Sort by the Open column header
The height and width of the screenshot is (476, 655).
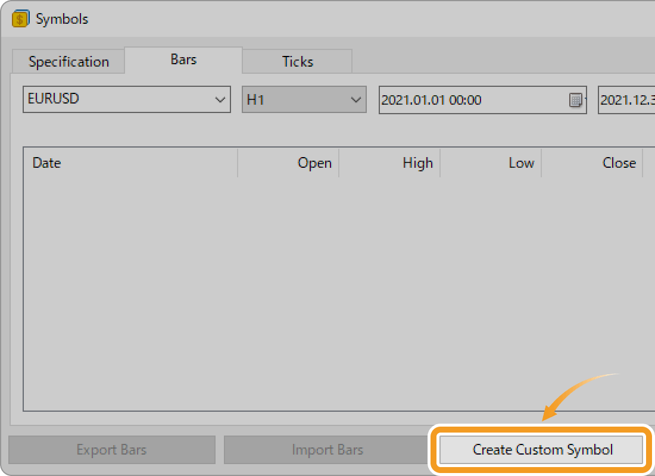point(288,163)
